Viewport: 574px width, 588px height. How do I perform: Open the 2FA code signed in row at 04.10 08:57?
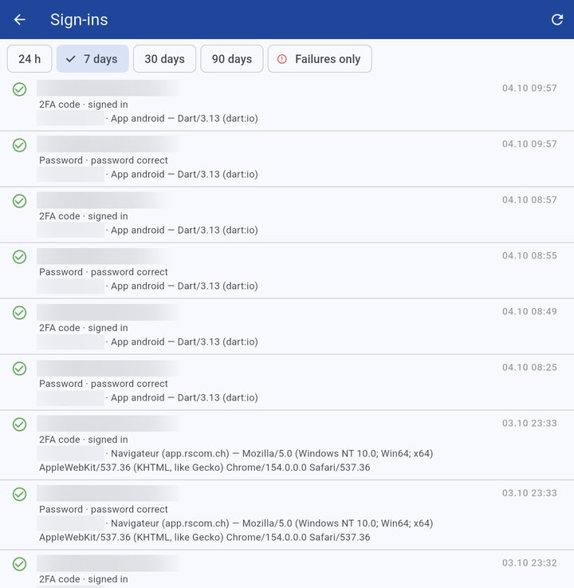tap(287, 215)
